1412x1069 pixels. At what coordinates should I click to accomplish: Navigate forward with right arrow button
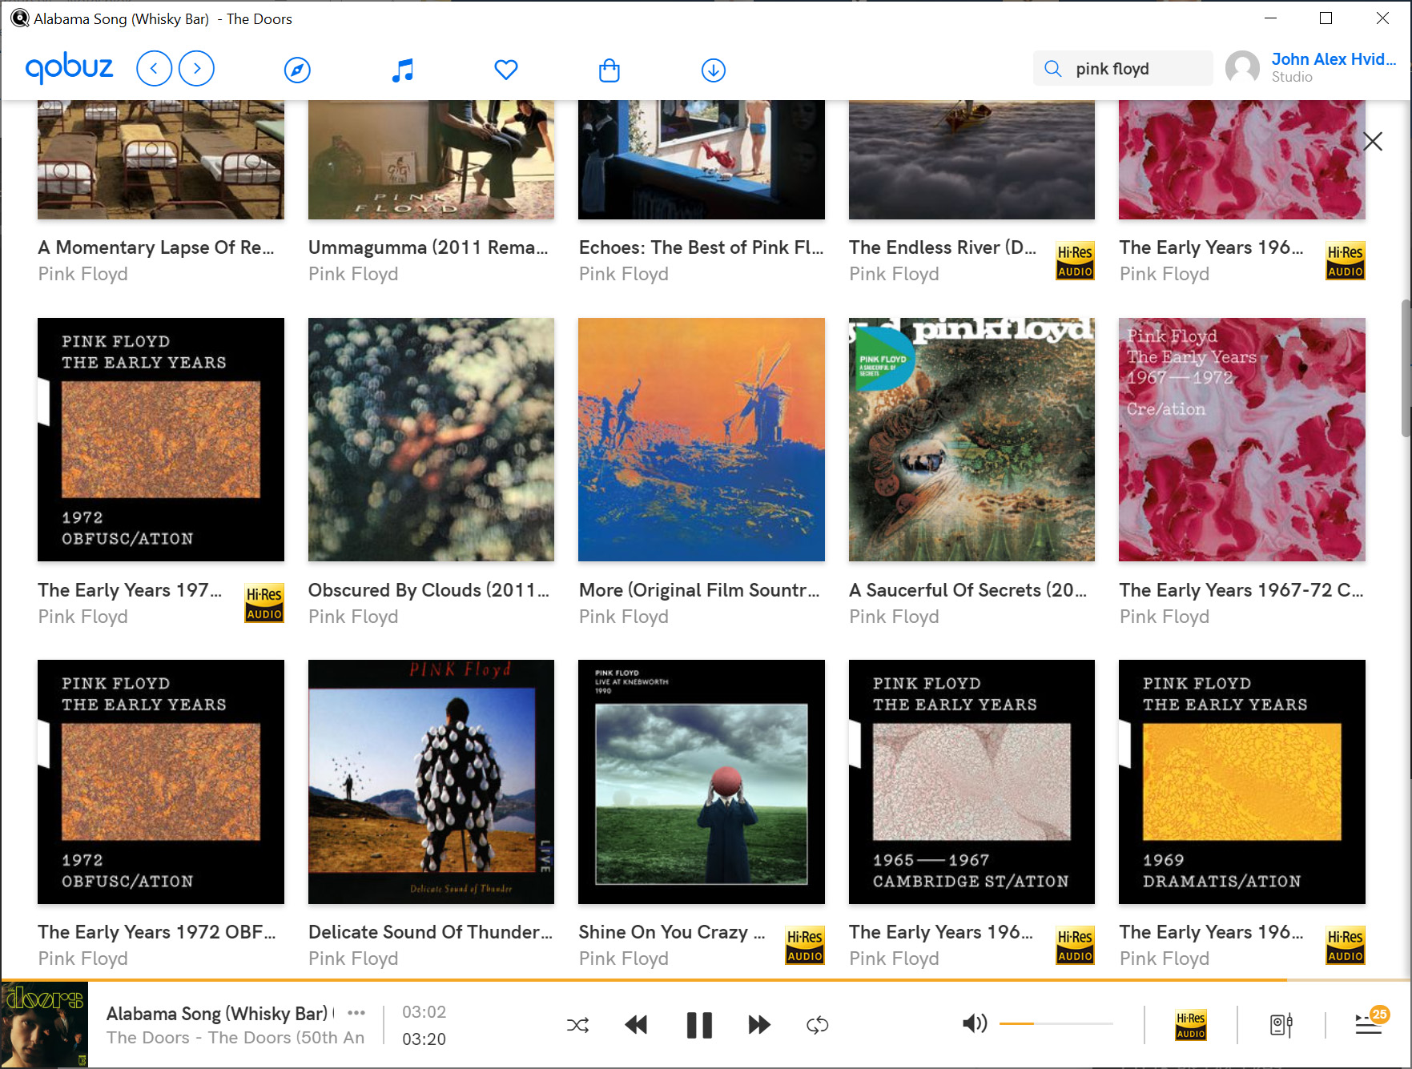196,68
